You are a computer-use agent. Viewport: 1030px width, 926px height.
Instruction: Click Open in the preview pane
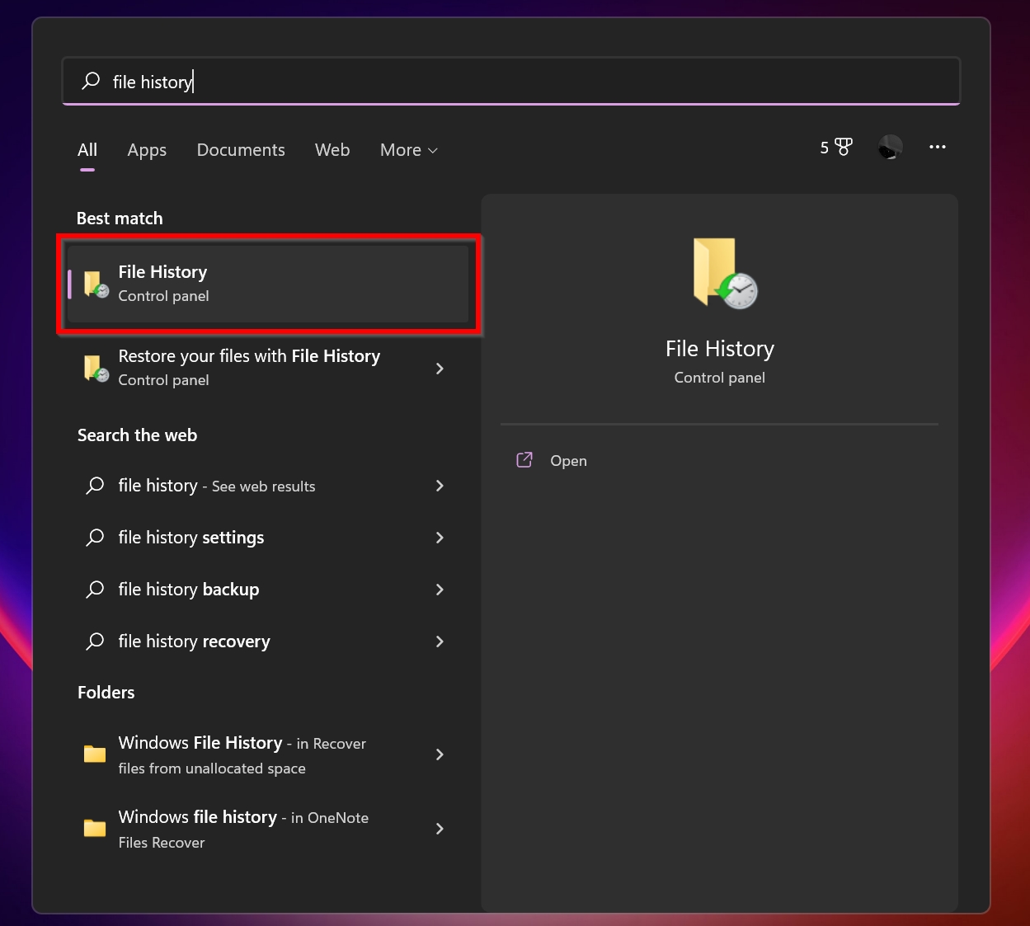click(568, 461)
